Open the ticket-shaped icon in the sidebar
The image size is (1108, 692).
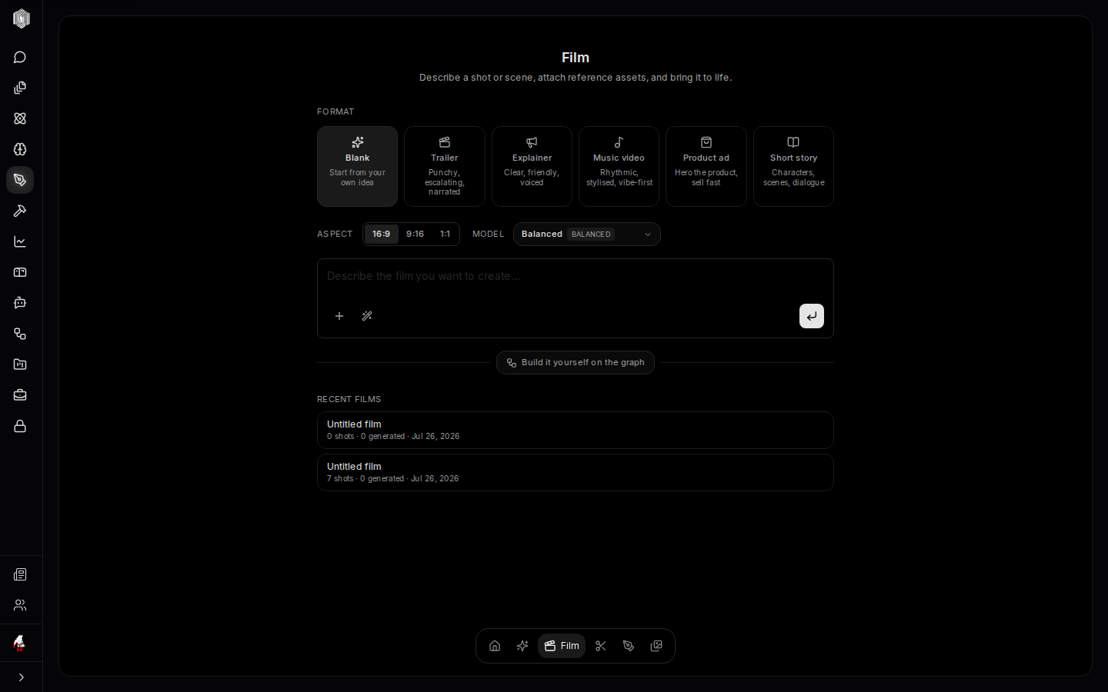pos(20,273)
